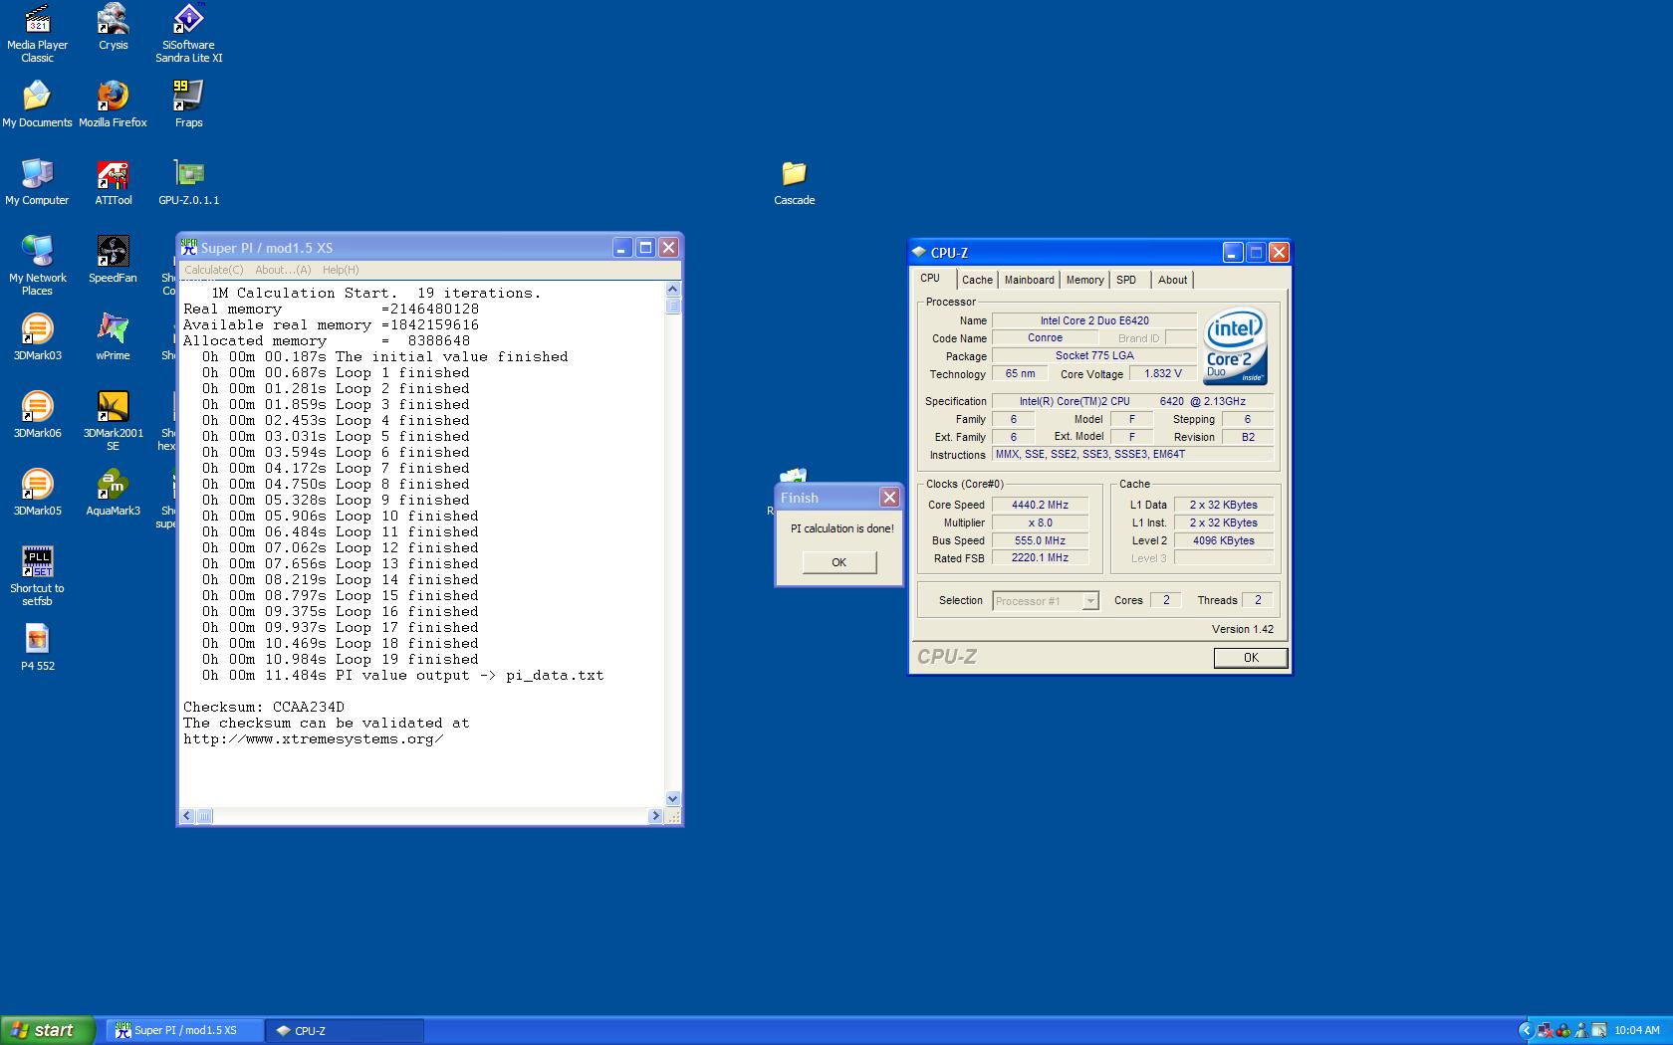Click the Checksum: CCAA234D line

[x=264, y=708]
